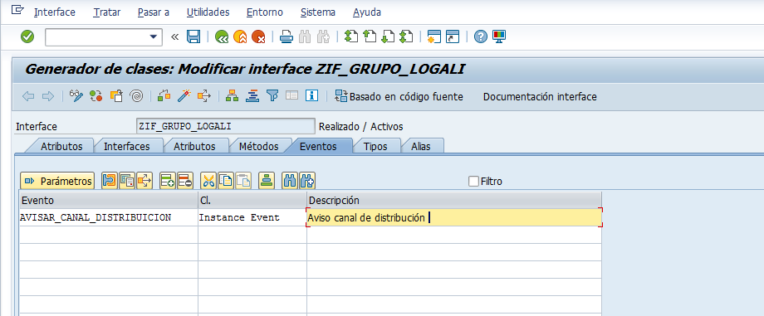This screenshot has width=764, height=316.
Task: Click the binoculars find next icon with plus
Action: point(307,181)
